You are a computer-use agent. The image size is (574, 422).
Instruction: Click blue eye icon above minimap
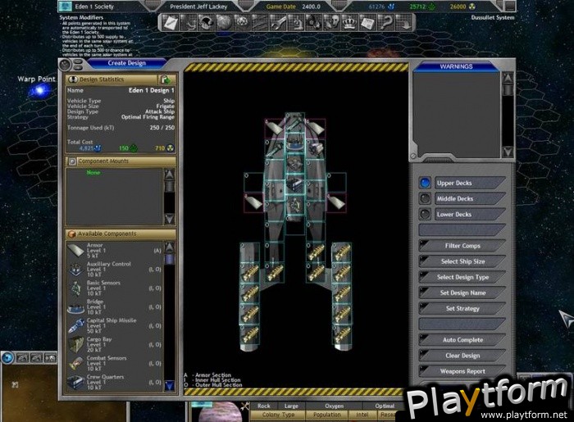click(x=7, y=358)
